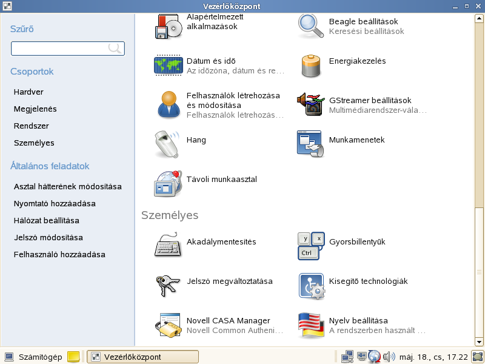Click the Beagle beállítások label
This screenshot has height=364, width=485.
(x=363, y=22)
